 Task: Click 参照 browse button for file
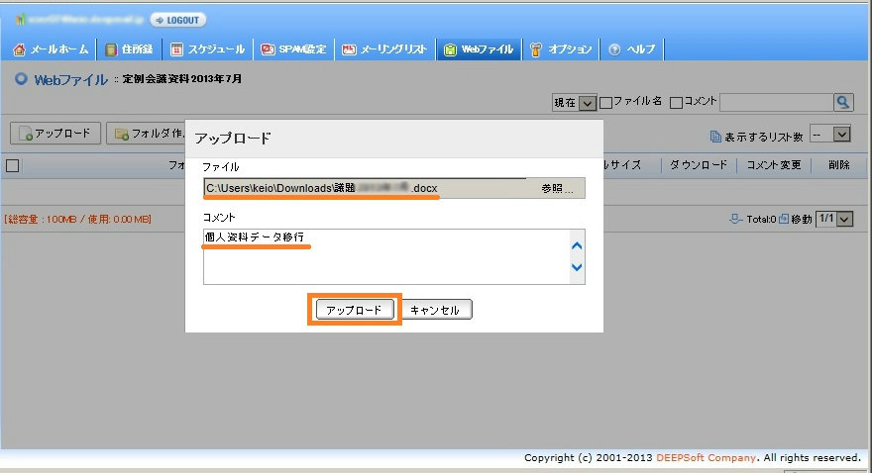tap(556, 188)
